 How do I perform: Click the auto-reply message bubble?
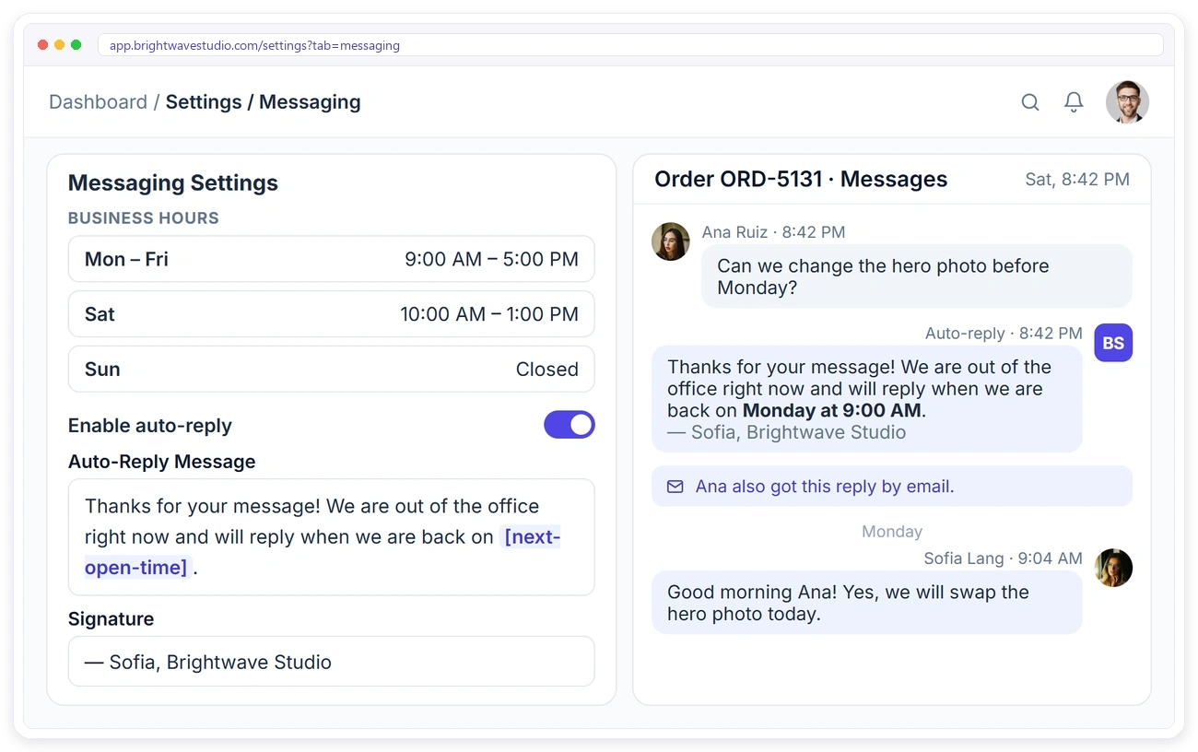click(867, 399)
